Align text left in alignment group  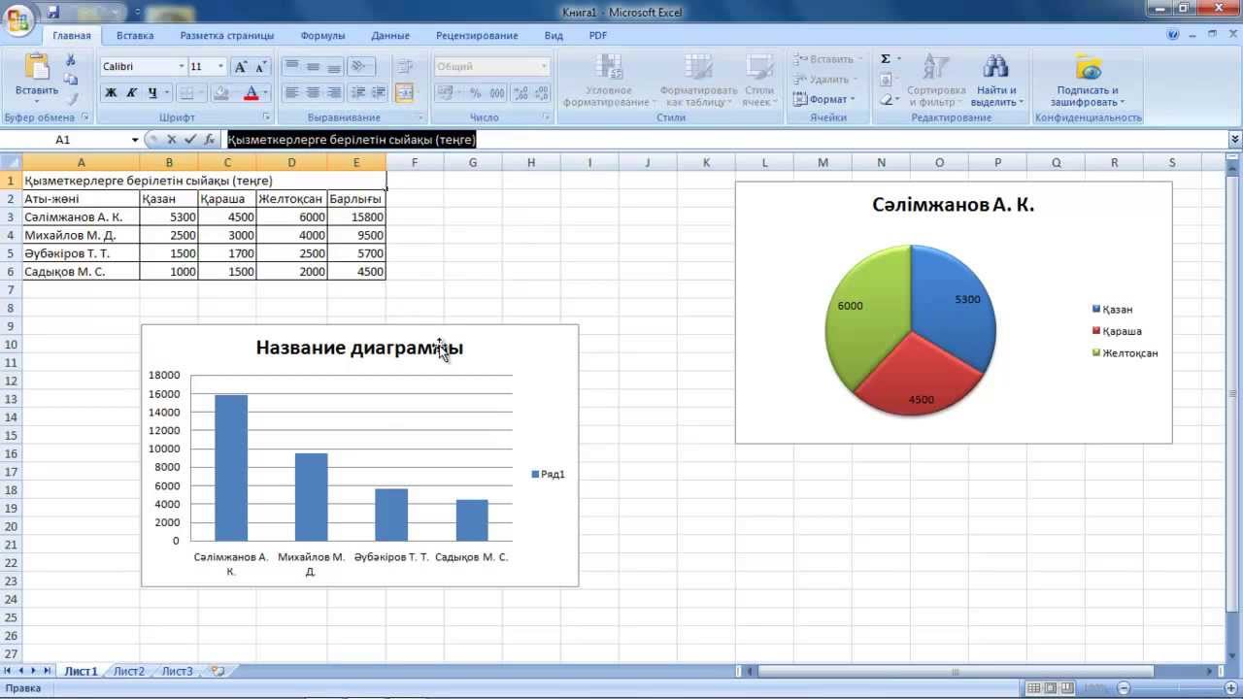[290, 93]
